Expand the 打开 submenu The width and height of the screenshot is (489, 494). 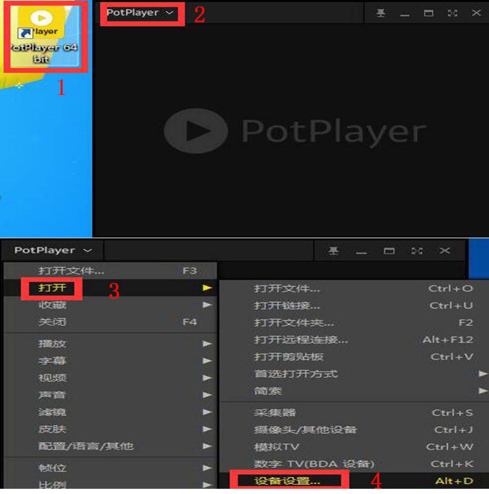(x=110, y=288)
